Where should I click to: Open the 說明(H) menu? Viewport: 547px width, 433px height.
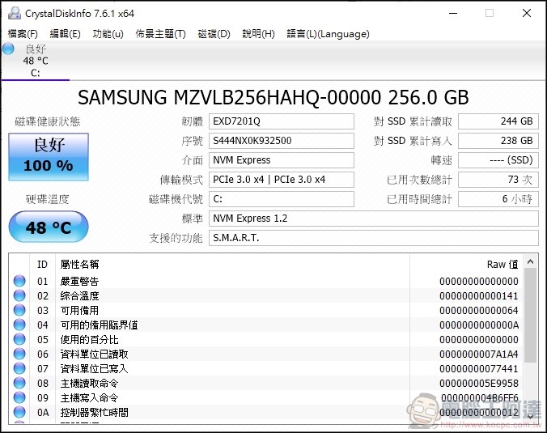(x=258, y=34)
